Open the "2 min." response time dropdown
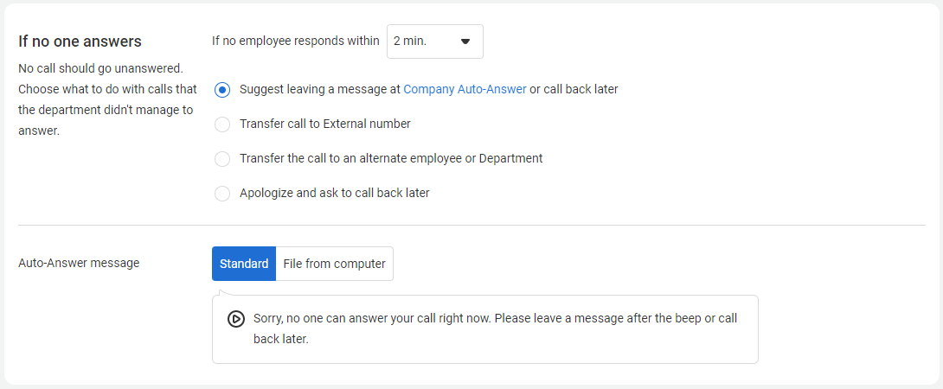The image size is (943, 389). (x=434, y=41)
